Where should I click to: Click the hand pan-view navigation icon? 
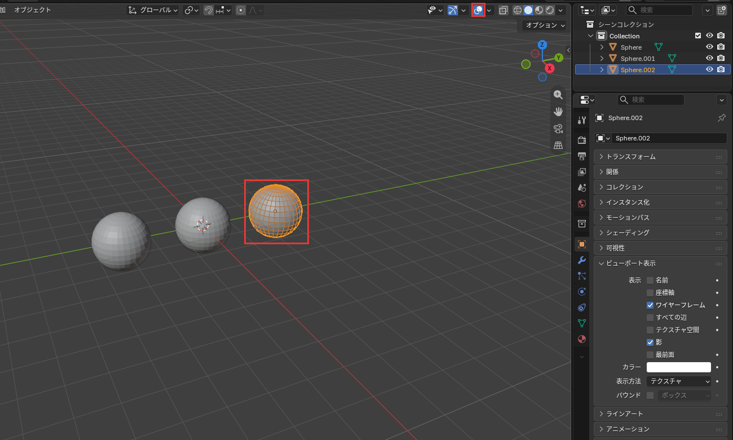pos(558,112)
